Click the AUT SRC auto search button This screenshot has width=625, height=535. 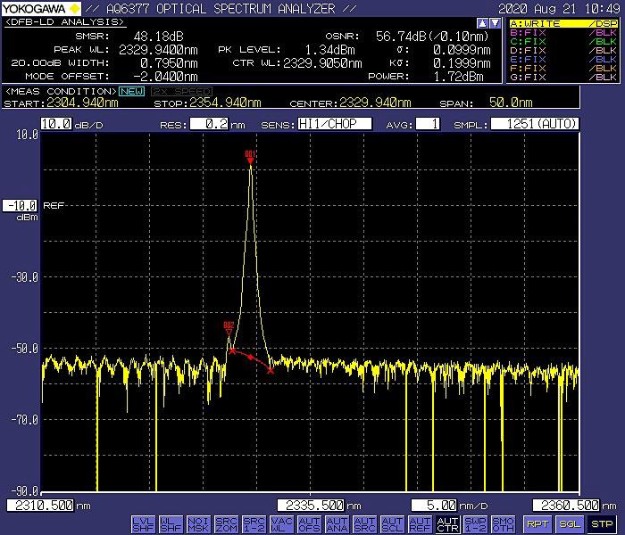[x=364, y=524]
